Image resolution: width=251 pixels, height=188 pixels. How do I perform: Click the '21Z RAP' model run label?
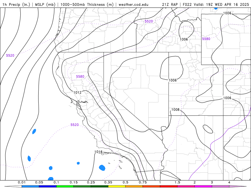[x=170, y=4]
